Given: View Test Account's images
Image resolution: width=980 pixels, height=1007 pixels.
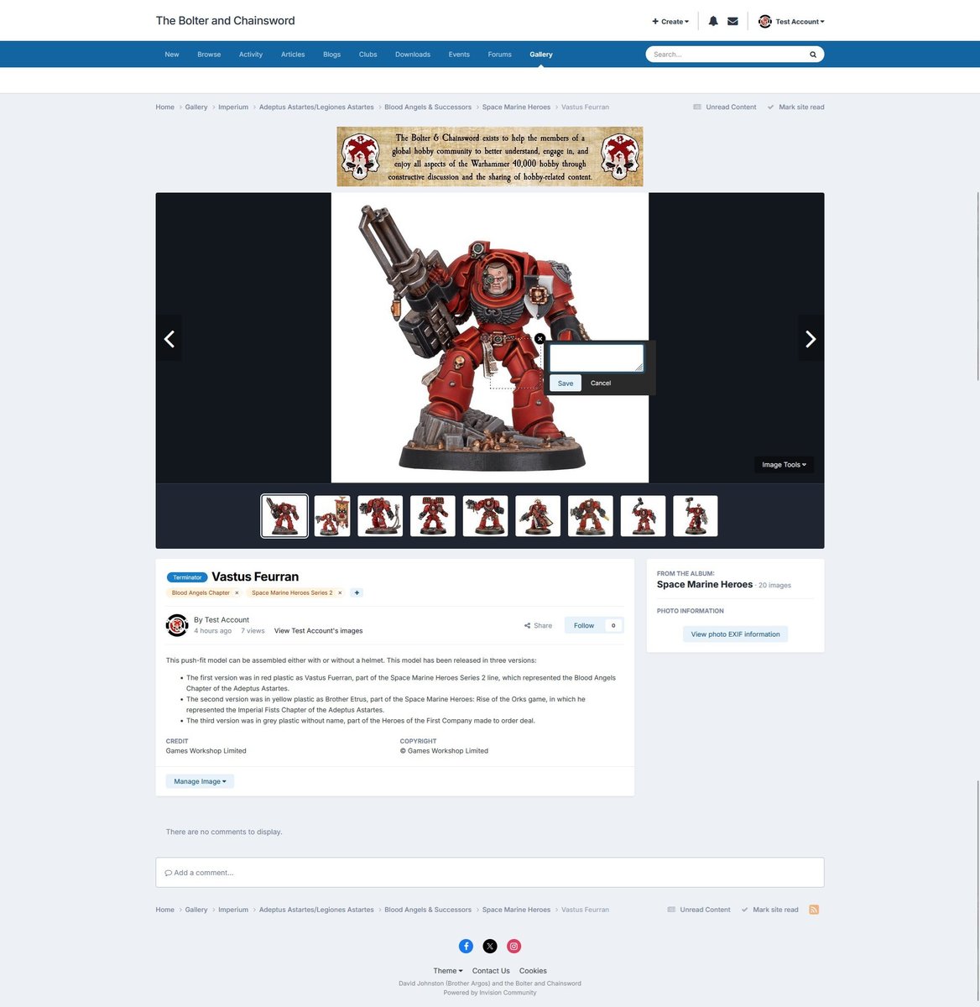Looking at the screenshot, I should pos(319,631).
